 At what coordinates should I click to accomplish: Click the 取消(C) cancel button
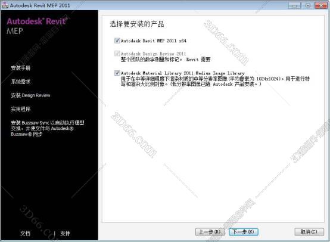tap(309, 232)
